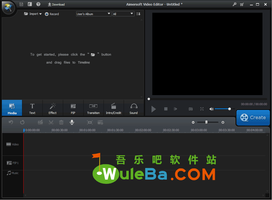Click the Create button
Image resolution: width=272 pixels, height=200 pixels.
253,118
